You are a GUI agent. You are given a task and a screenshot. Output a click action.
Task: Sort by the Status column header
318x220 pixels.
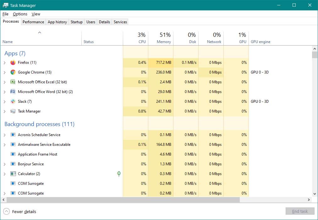[x=102, y=38]
